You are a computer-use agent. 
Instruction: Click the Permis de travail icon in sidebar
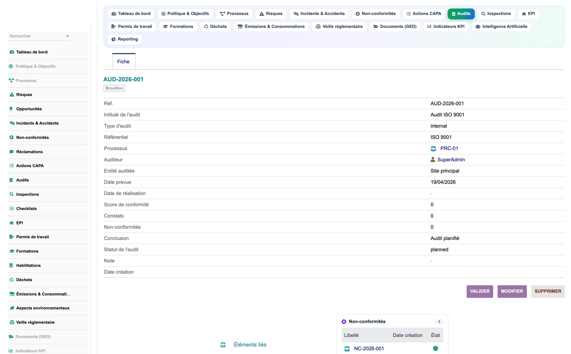pos(12,237)
